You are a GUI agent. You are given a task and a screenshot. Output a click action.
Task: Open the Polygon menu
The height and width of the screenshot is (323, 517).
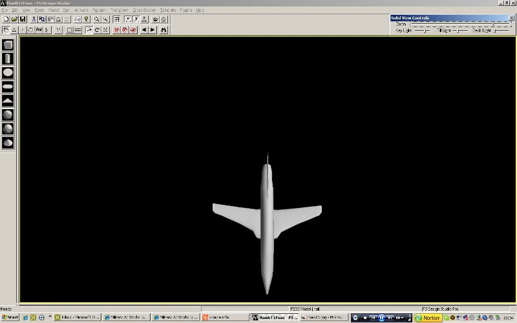tap(100, 10)
